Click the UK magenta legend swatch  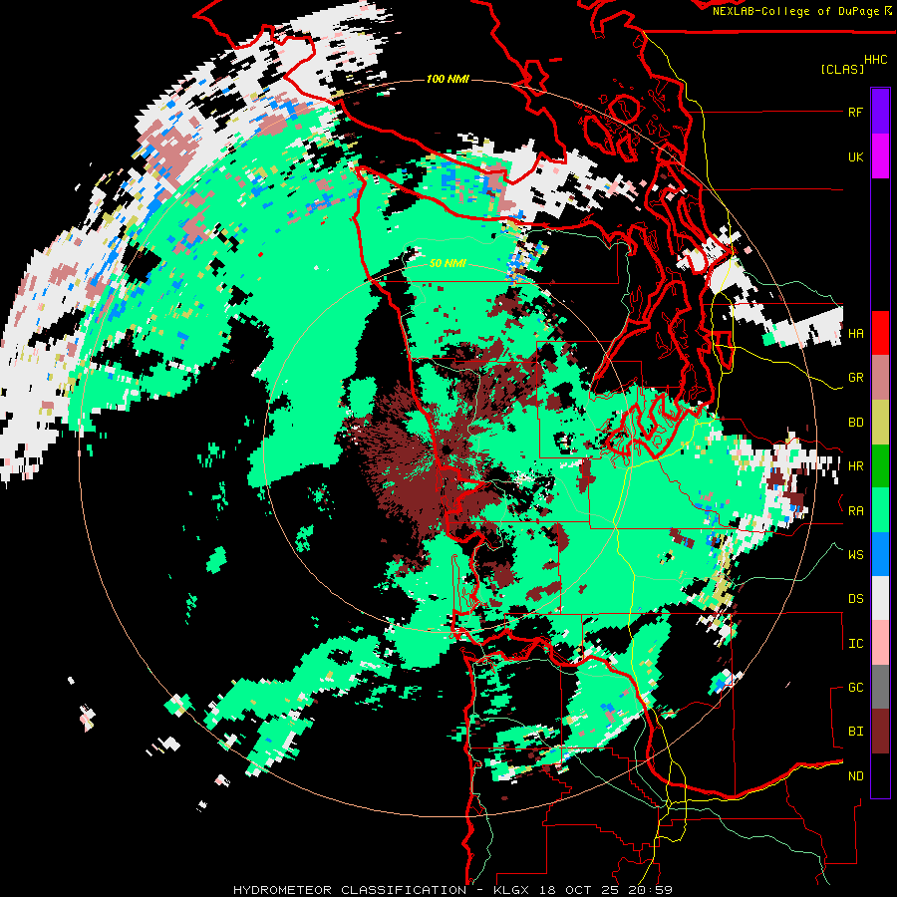click(880, 156)
